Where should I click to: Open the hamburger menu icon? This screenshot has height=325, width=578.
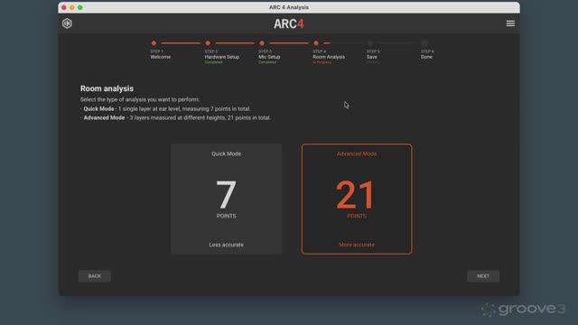(510, 23)
